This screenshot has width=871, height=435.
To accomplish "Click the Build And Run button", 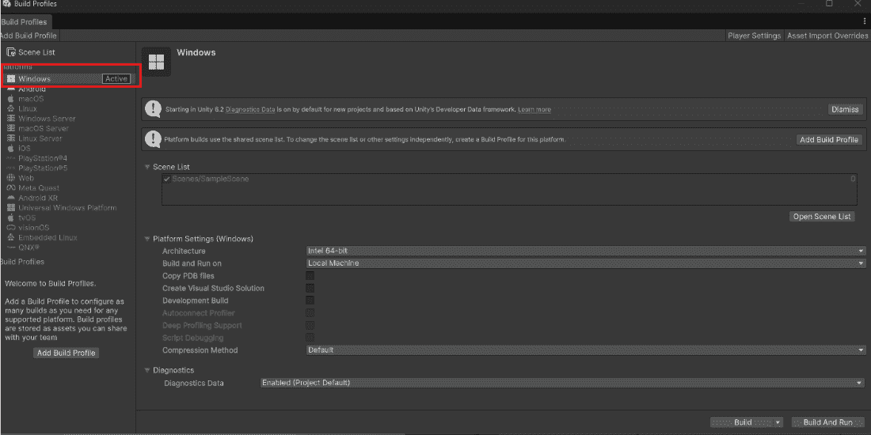I will pos(827,422).
